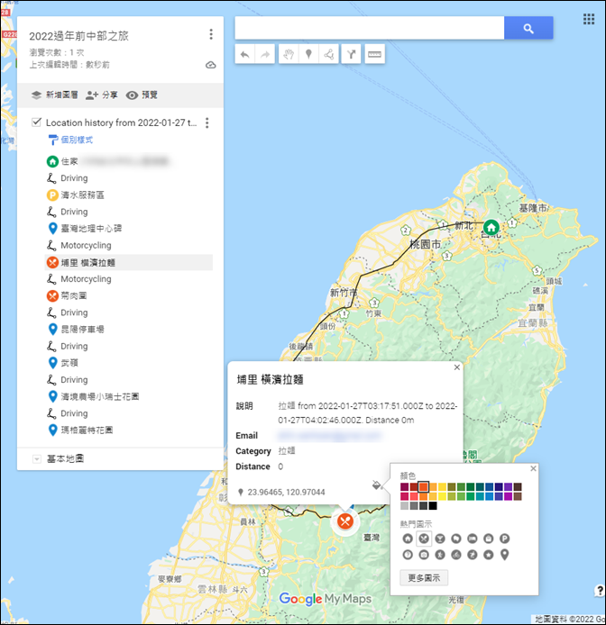Select the 清境農場小瑞士花園 item
Screen dimensions: 606x625
point(129,396)
